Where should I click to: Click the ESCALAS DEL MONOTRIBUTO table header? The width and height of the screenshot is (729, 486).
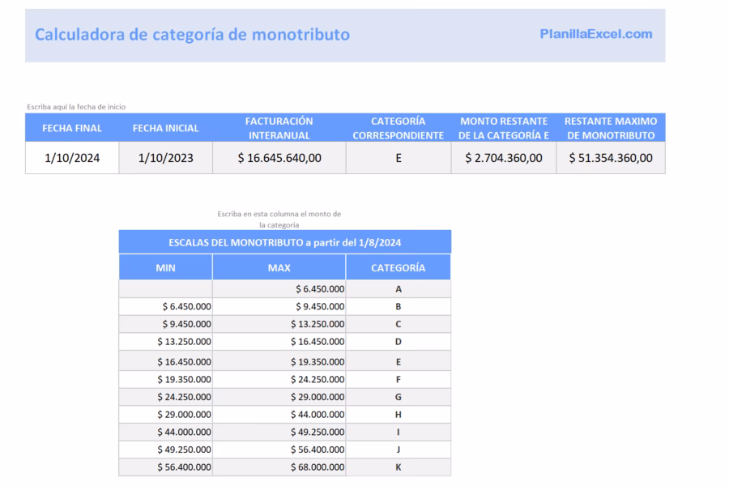tap(285, 241)
